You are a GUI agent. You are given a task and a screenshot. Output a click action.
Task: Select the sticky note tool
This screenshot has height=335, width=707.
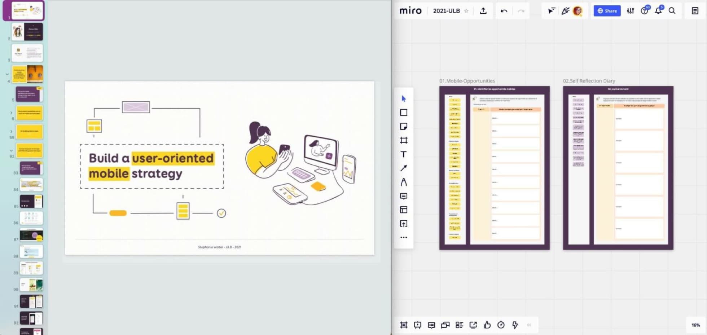[x=404, y=126]
